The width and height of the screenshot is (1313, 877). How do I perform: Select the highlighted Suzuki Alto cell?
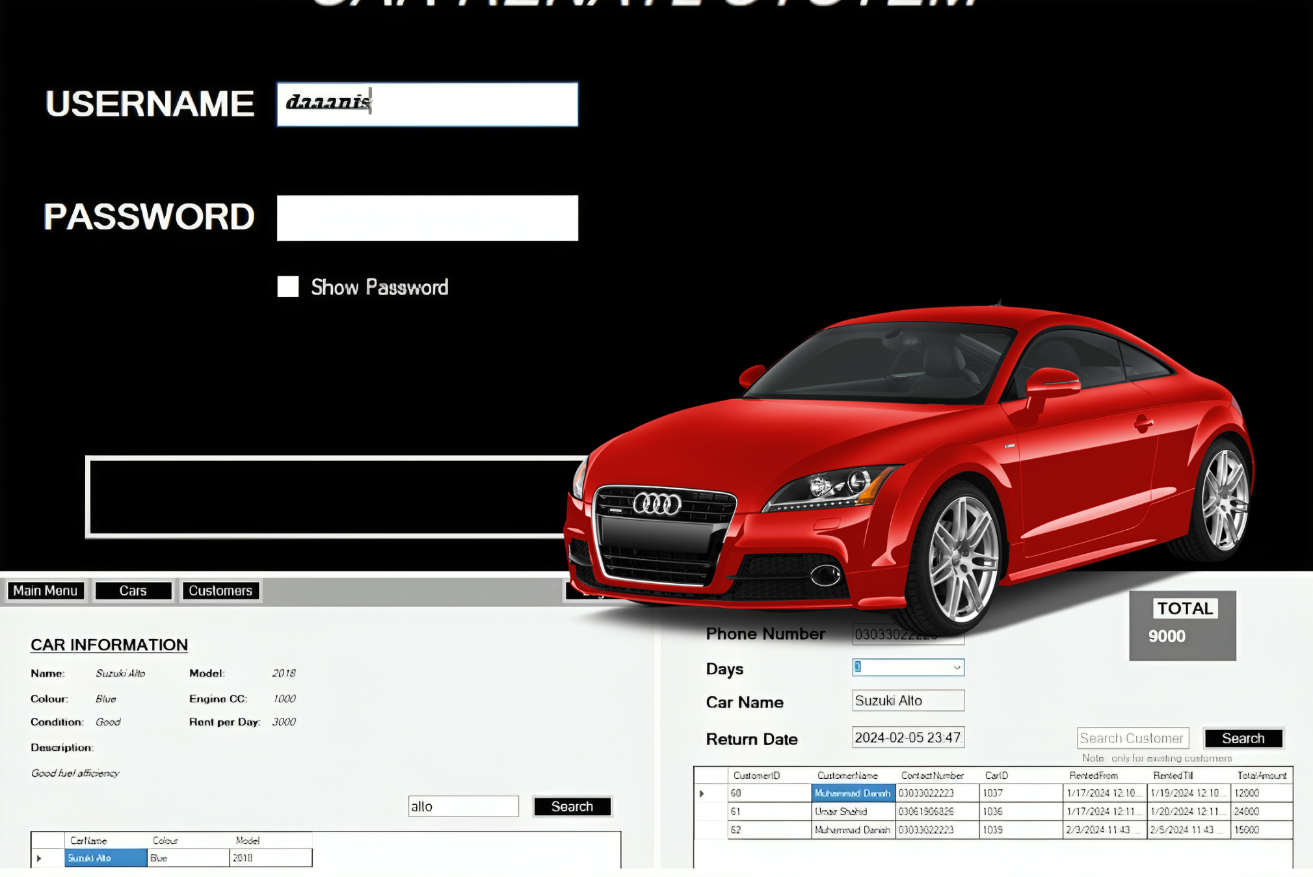click(x=105, y=858)
